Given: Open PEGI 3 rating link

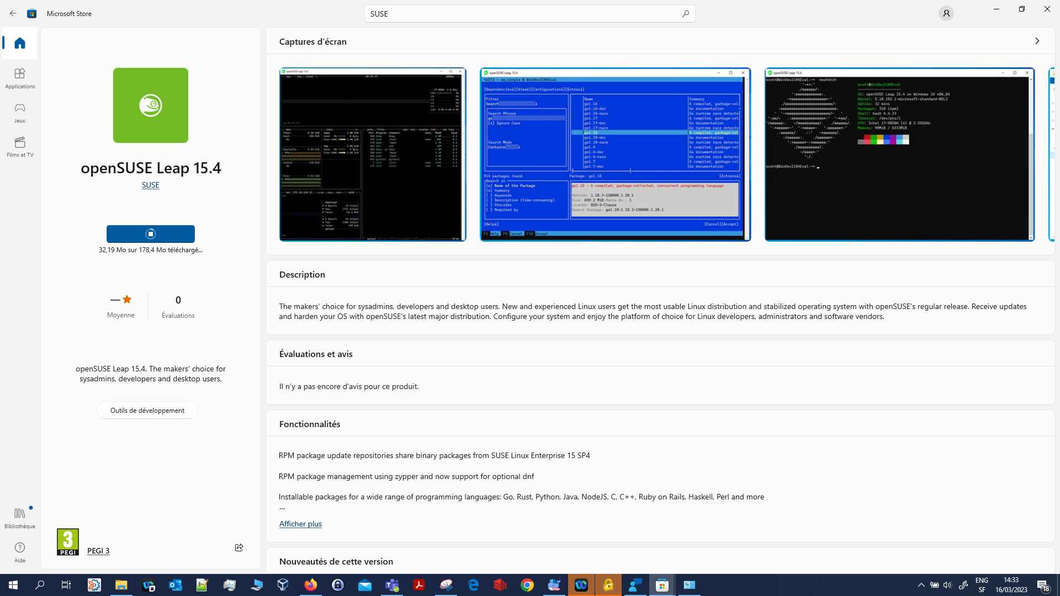Looking at the screenshot, I should [98, 550].
